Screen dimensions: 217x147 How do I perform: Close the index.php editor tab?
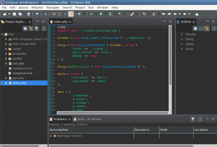[70, 22]
